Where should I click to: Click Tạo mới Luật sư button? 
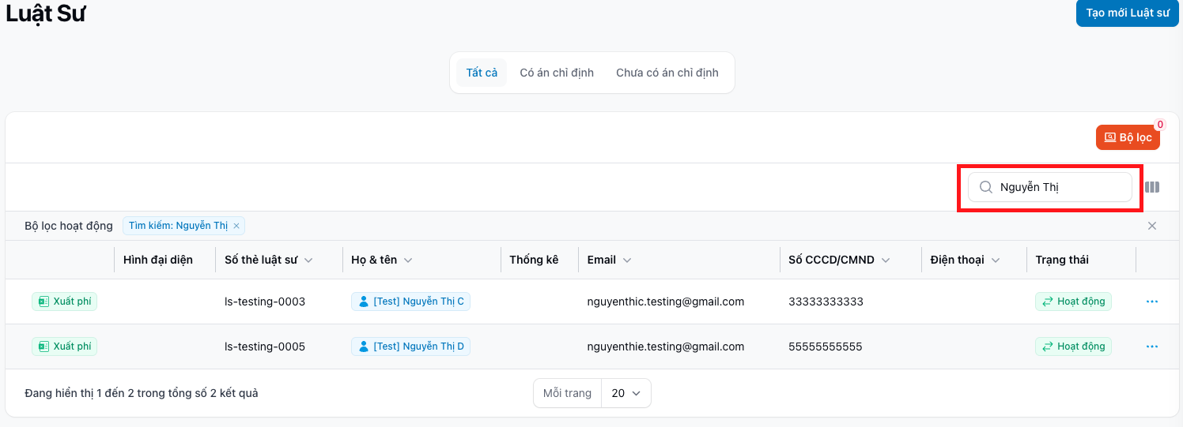1127,13
